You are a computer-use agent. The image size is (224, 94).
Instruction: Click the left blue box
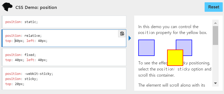(146, 48)
